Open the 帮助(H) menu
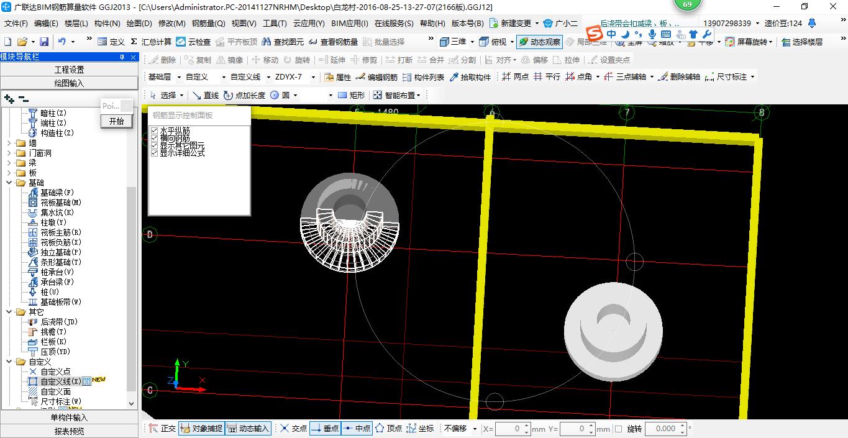Viewport: 848px width, 438px height. (432, 24)
